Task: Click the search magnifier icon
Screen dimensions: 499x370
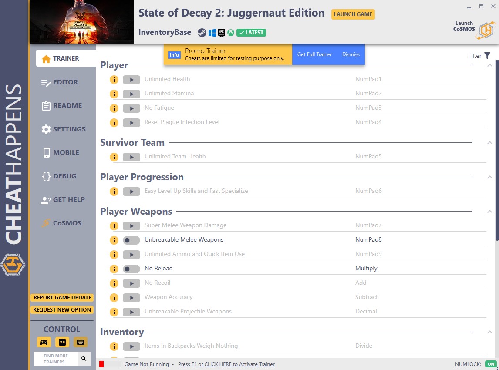Action: click(84, 359)
